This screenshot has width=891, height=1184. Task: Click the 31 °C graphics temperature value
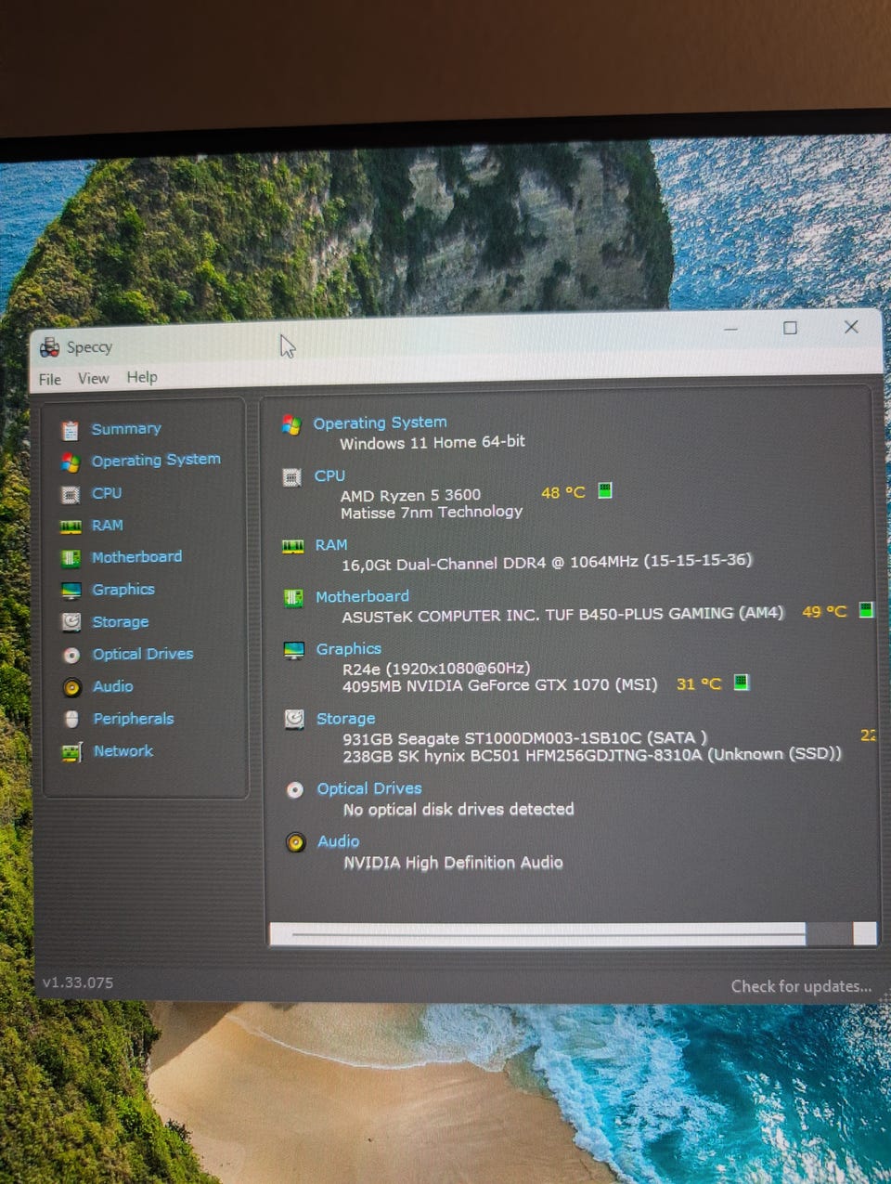pyautogui.click(x=699, y=684)
